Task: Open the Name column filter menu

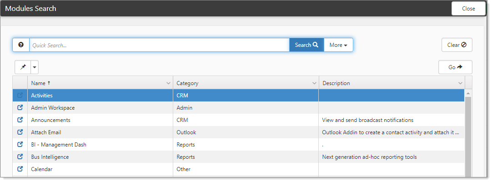Action: 168,83
